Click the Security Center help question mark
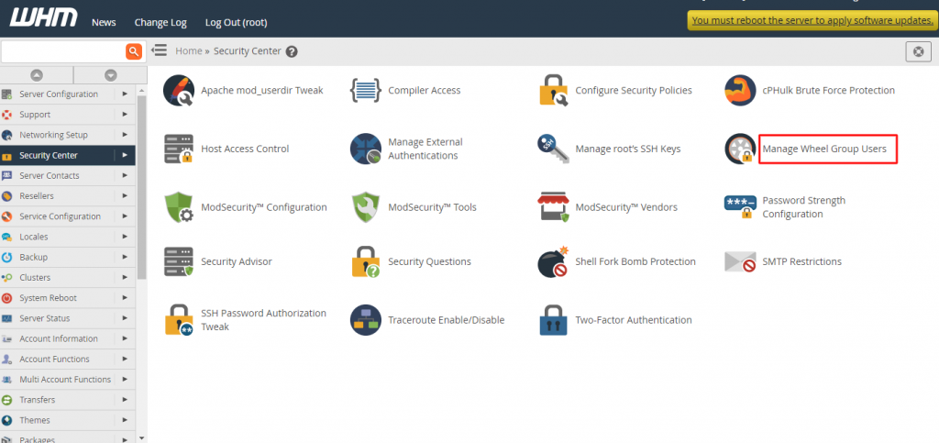This screenshot has width=939, height=443. point(292,52)
